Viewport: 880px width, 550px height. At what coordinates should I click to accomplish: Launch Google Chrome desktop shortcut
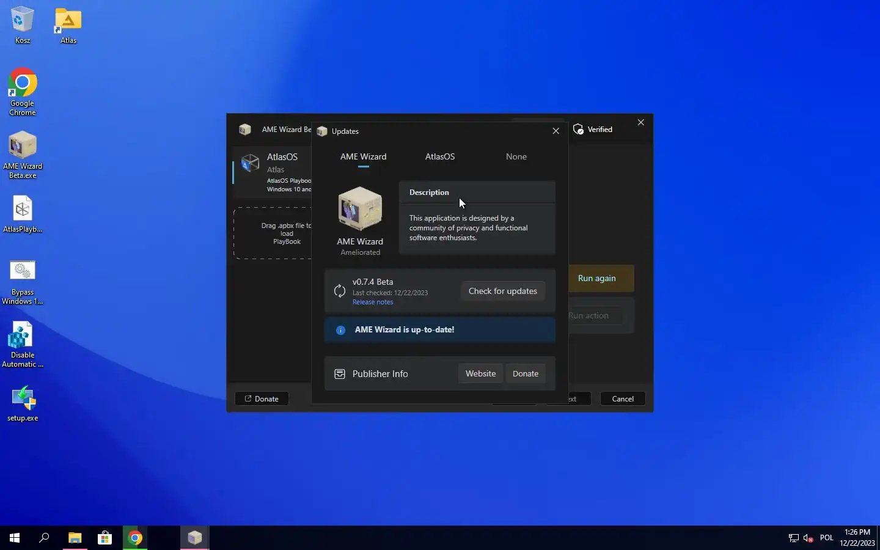click(23, 92)
